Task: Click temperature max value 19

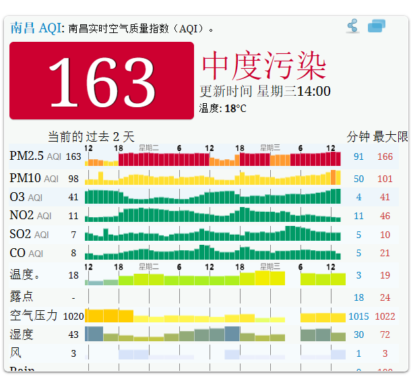Action: tap(385, 275)
